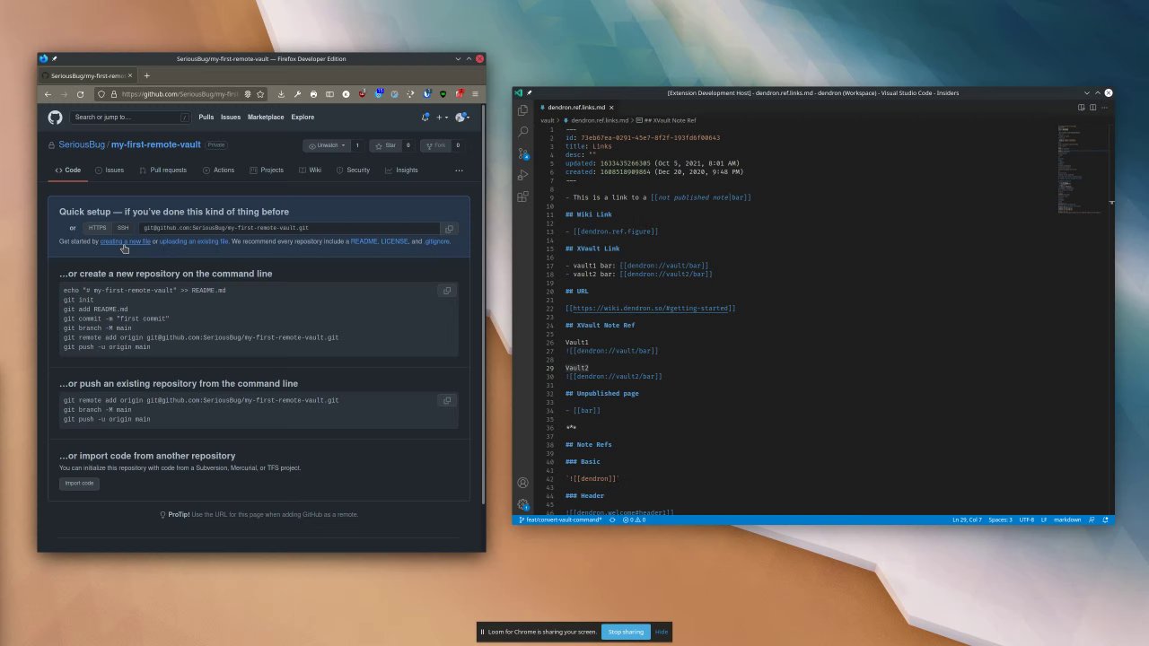Open the VS Code Explorer icon

tap(523, 110)
